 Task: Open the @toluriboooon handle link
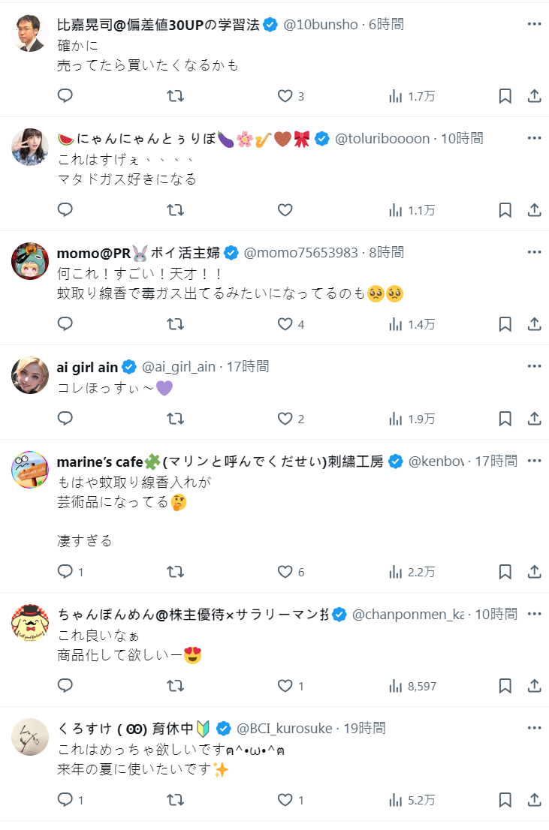click(x=382, y=138)
